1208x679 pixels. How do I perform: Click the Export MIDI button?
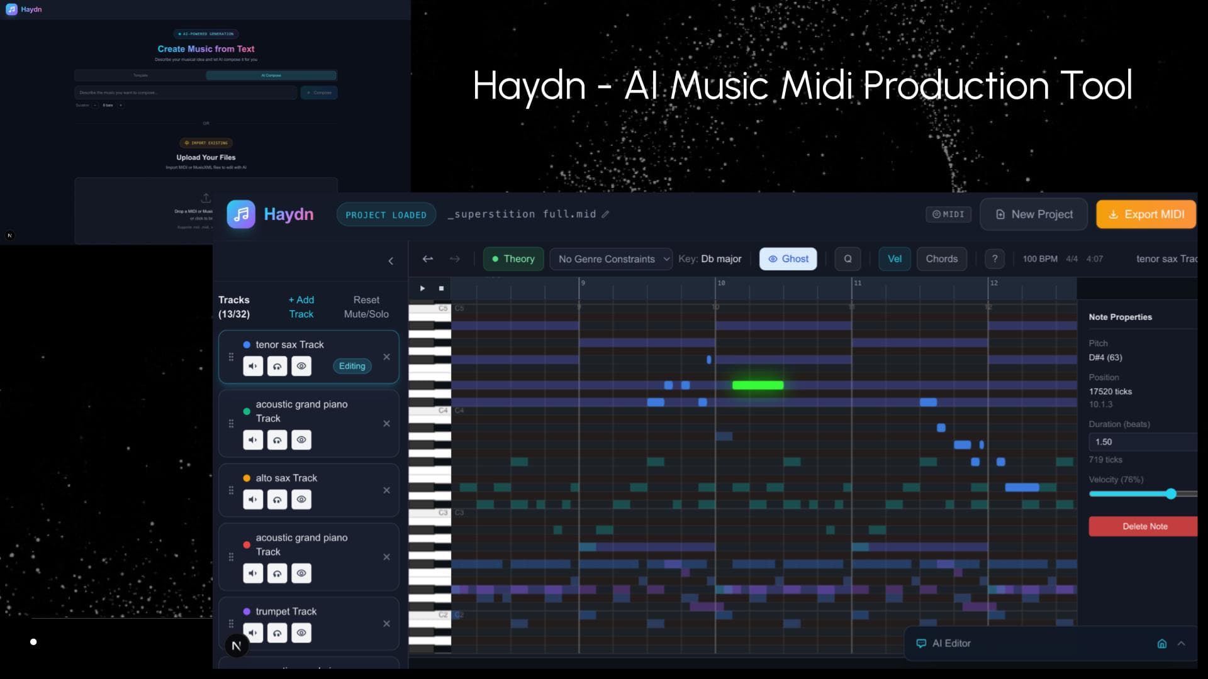click(1146, 214)
